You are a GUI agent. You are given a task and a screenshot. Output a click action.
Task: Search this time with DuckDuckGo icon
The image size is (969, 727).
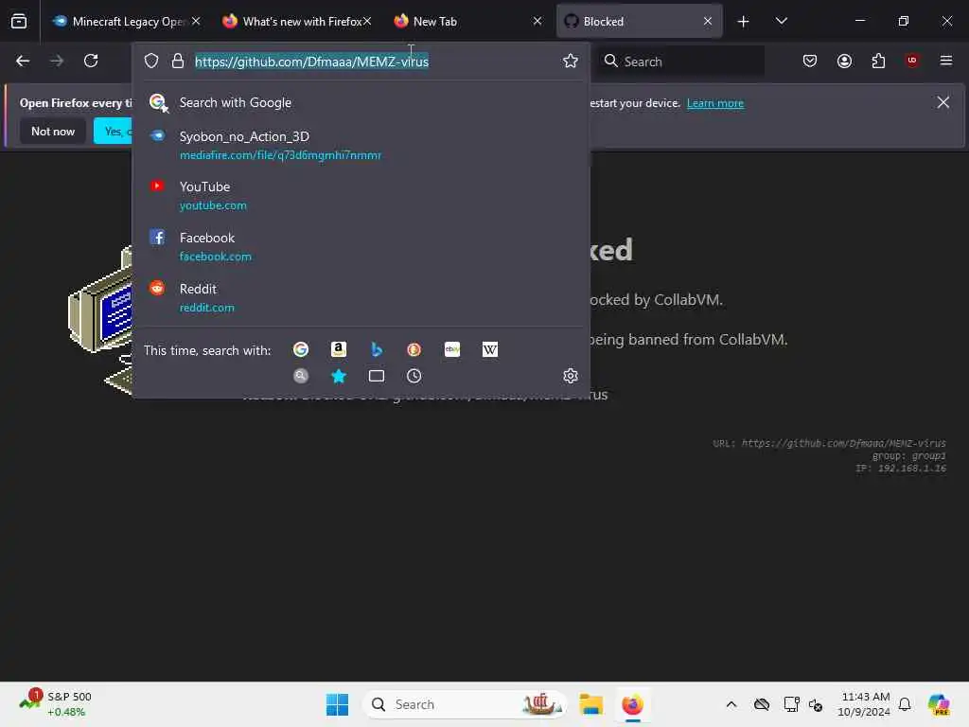pyautogui.click(x=414, y=350)
